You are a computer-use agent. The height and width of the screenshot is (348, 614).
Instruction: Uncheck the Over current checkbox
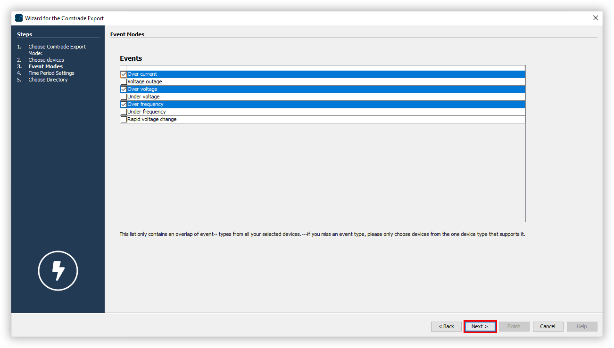point(124,74)
